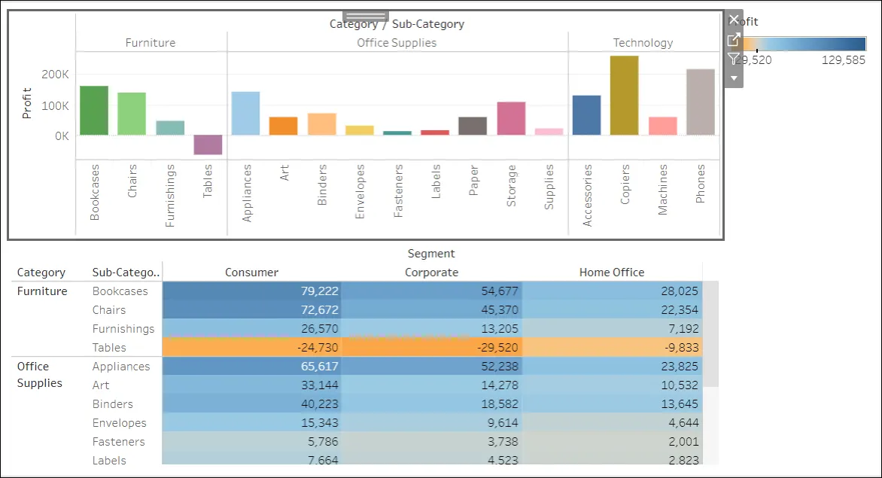This screenshot has width=882, height=478.
Task: Click the Furnishings Corporate cell 13,205
Action: pos(431,328)
